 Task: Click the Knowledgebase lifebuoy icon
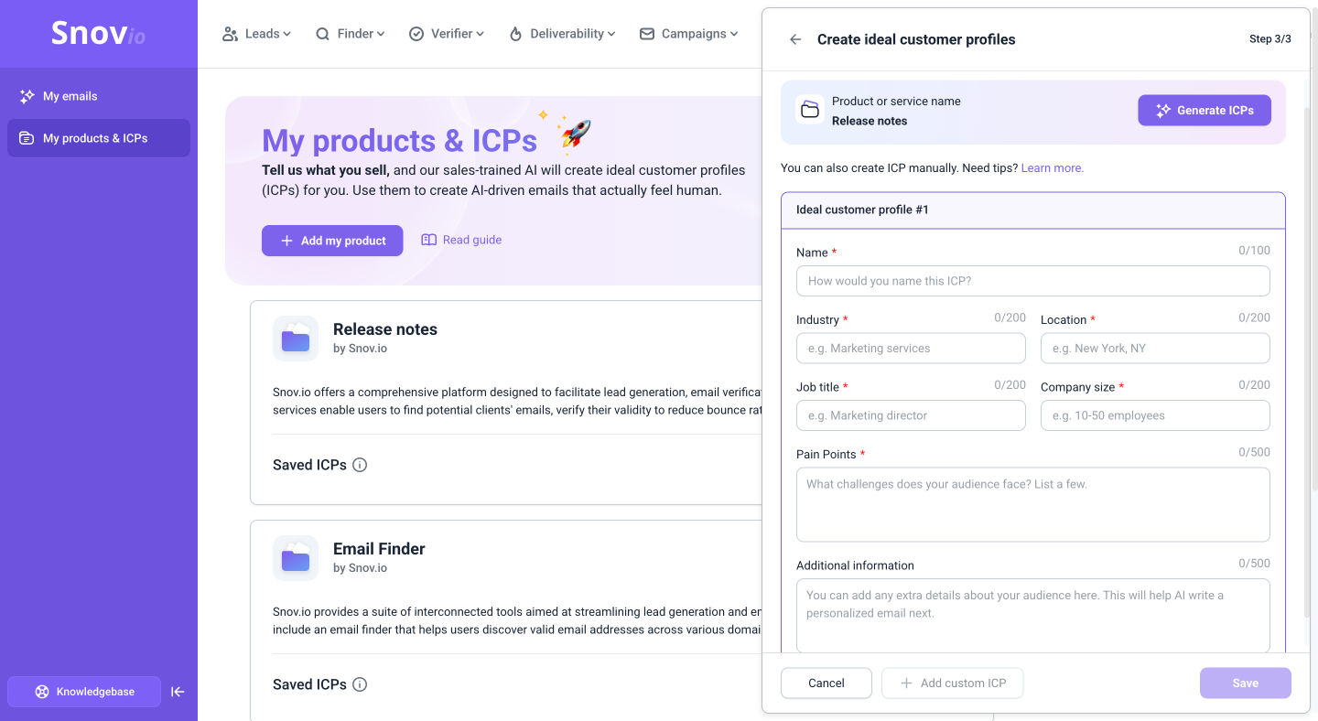point(42,692)
